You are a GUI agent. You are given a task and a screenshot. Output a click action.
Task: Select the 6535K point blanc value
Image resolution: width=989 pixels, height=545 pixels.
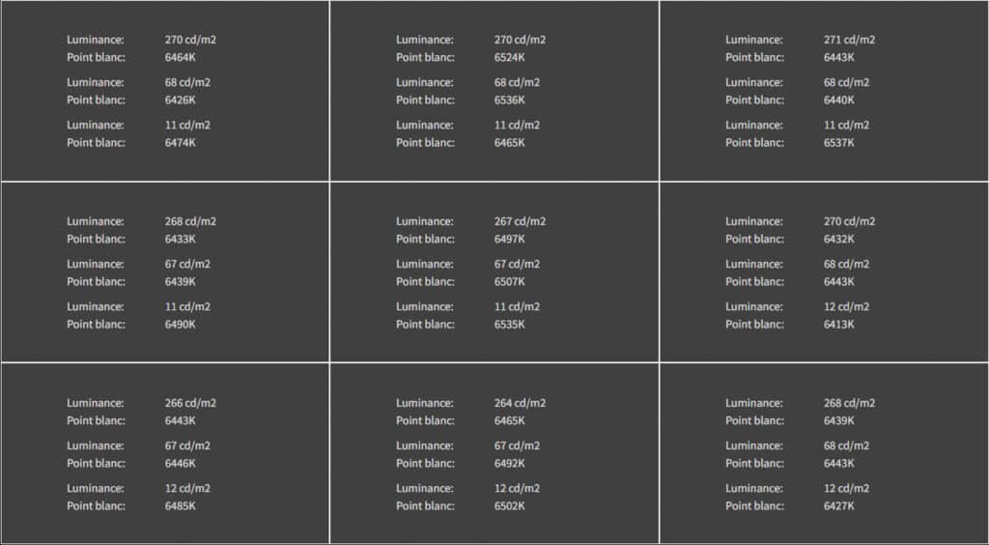coord(510,324)
